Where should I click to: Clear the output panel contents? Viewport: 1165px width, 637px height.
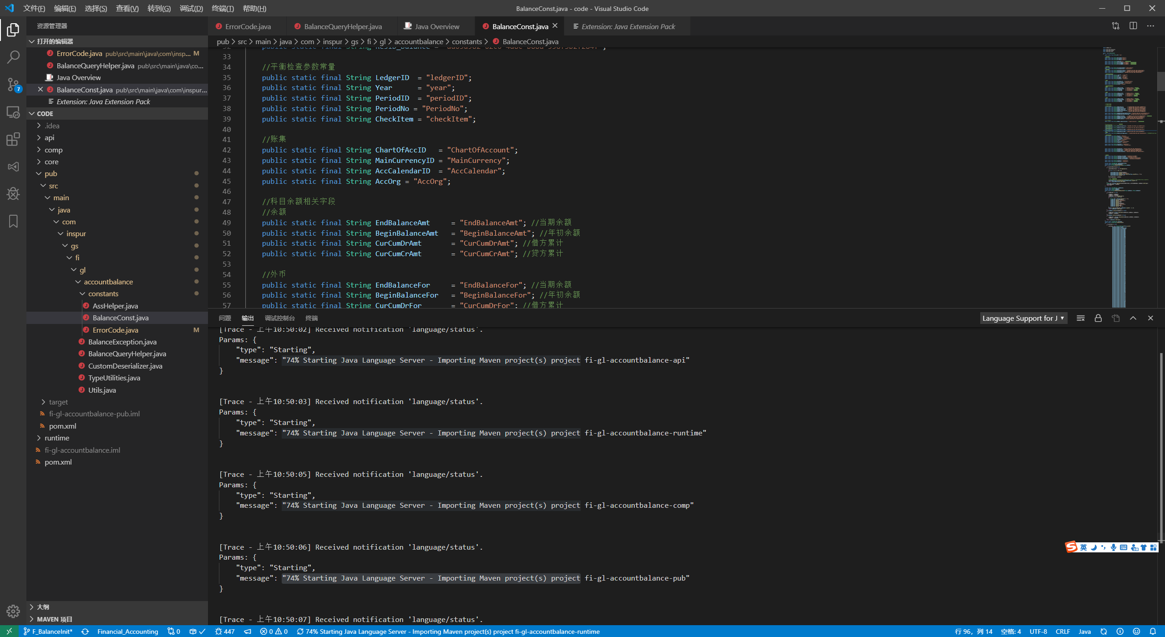(x=1081, y=318)
